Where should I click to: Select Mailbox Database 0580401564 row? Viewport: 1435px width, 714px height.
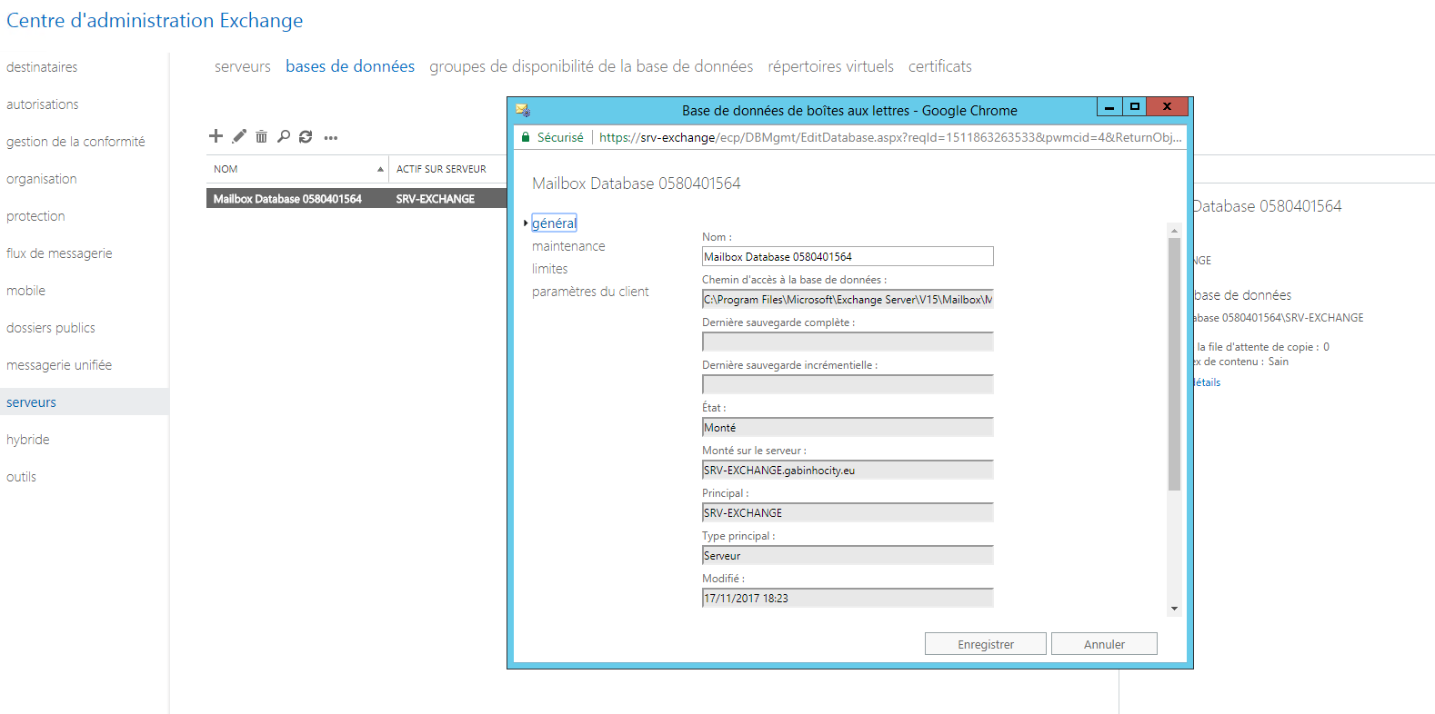(356, 198)
